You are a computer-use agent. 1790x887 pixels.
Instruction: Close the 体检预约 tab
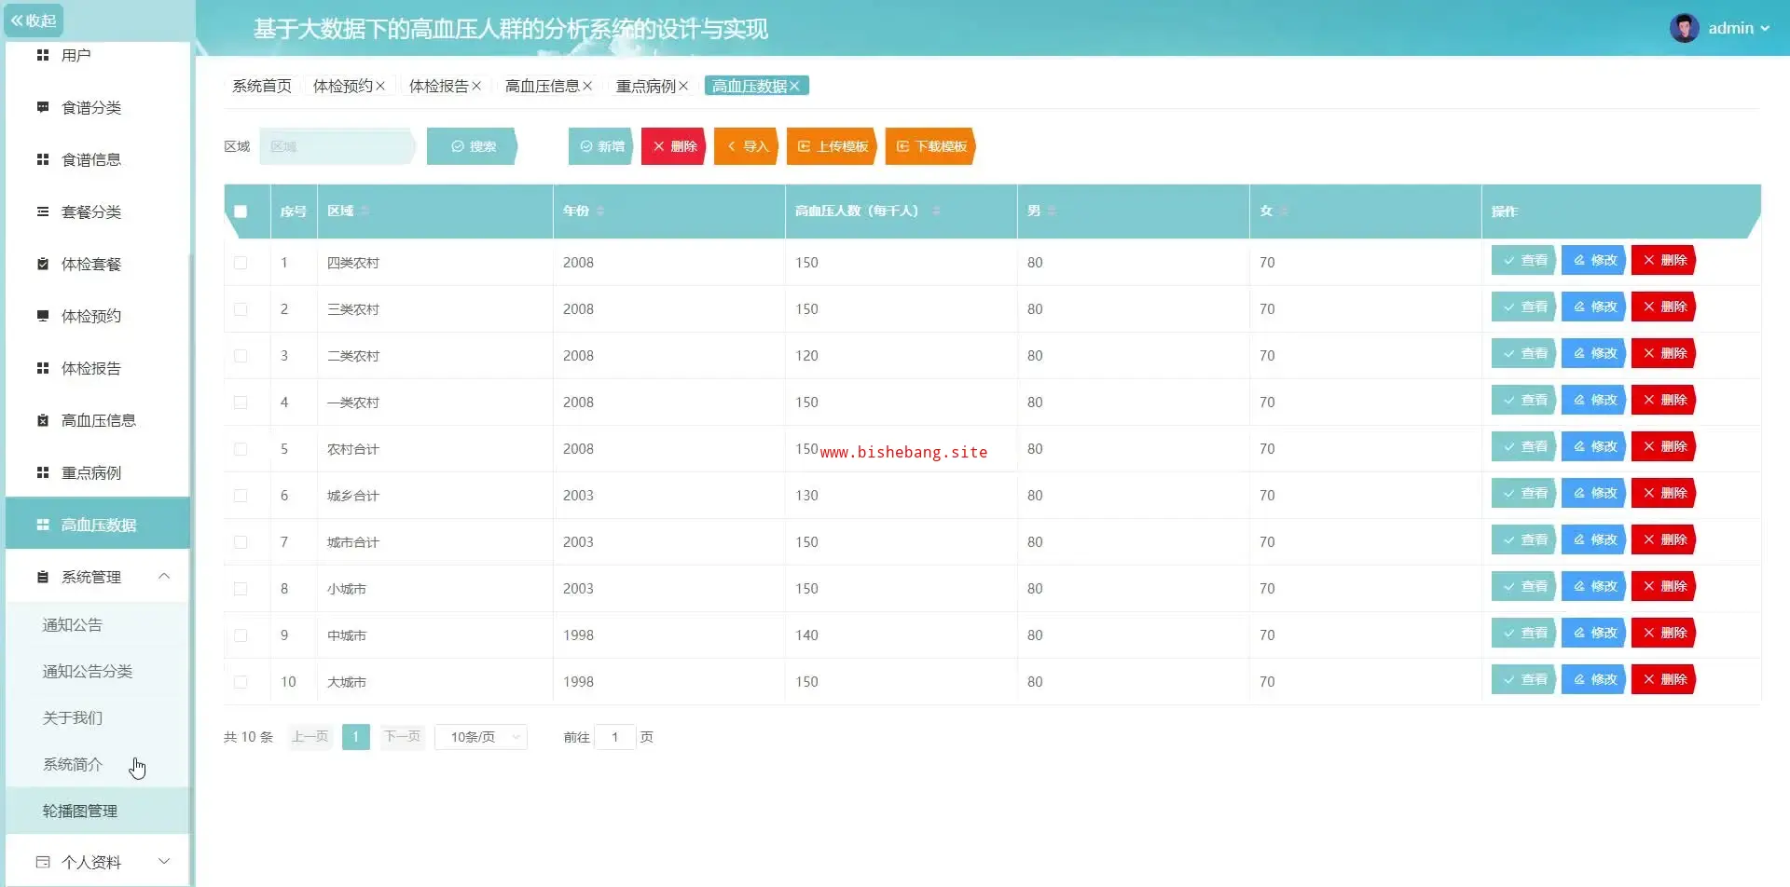(x=380, y=86)
